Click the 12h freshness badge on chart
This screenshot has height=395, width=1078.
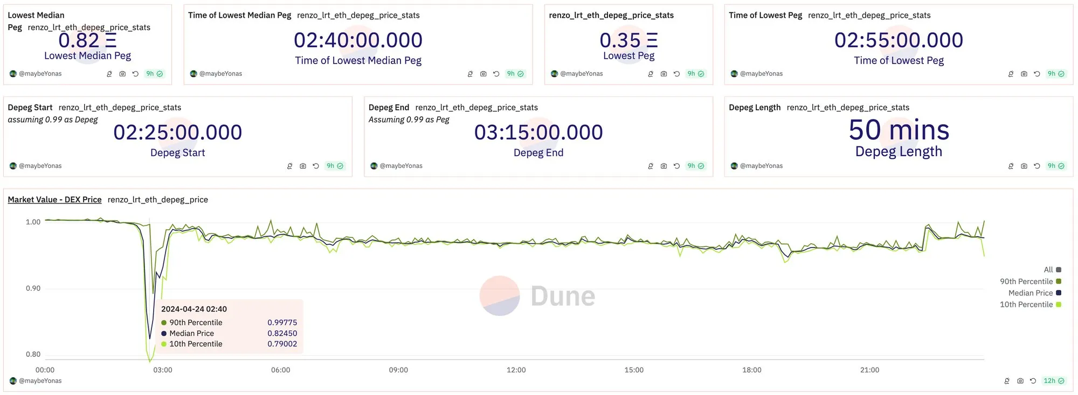point(1054,380)
